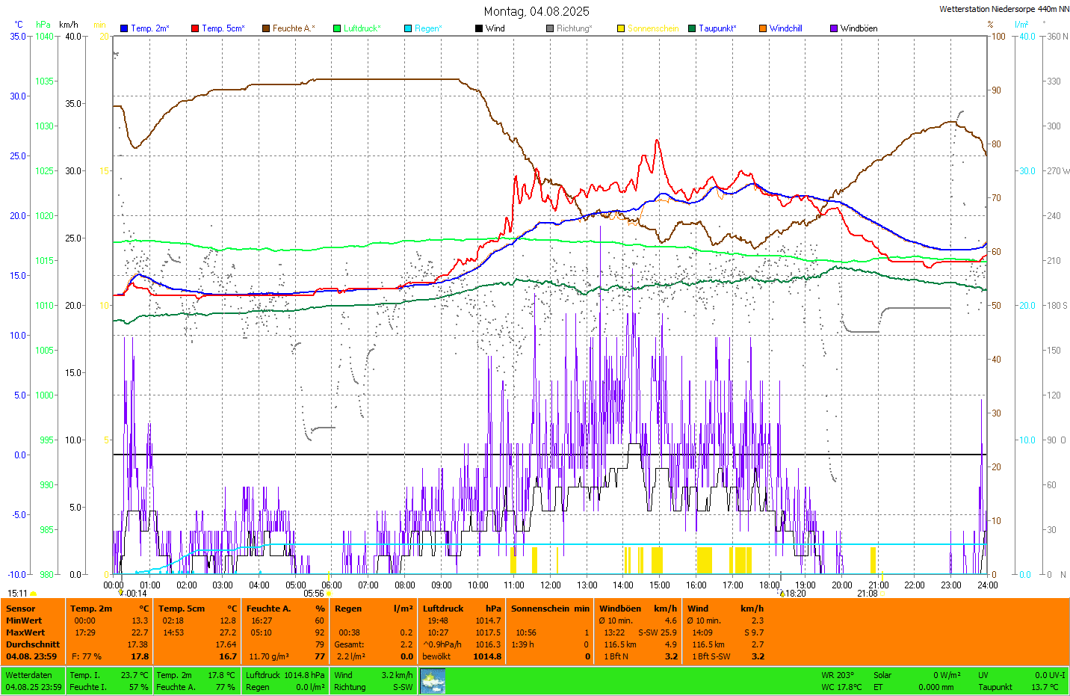1070x696 pixels.
Task: Click the green Luftdruck legend square
Action: 337,28
